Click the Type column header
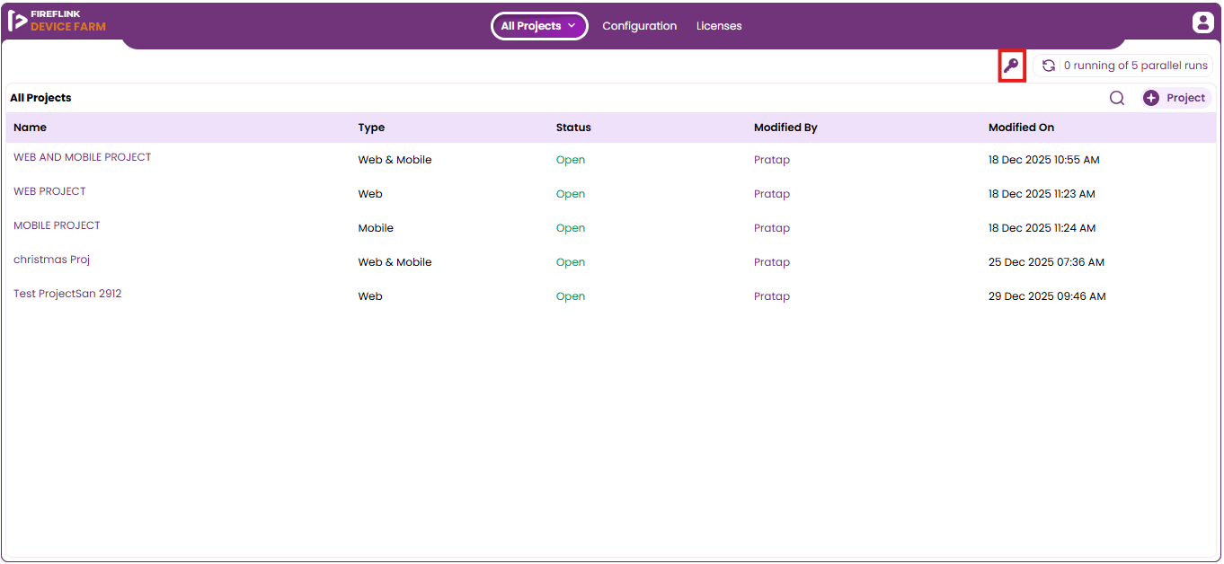Image resolution: width=1224 pixels, height=564 pixels. pos(371,128)
